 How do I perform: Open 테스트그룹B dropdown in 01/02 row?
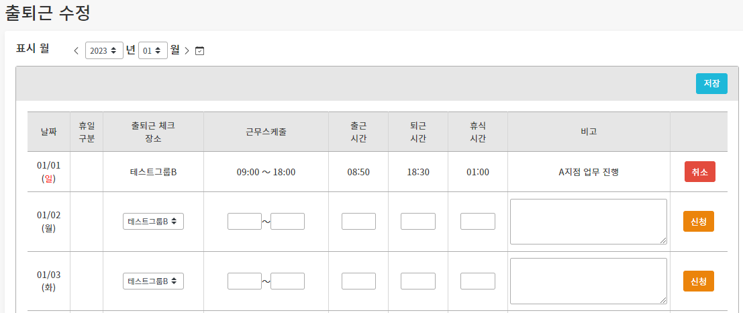pos(153,222)
